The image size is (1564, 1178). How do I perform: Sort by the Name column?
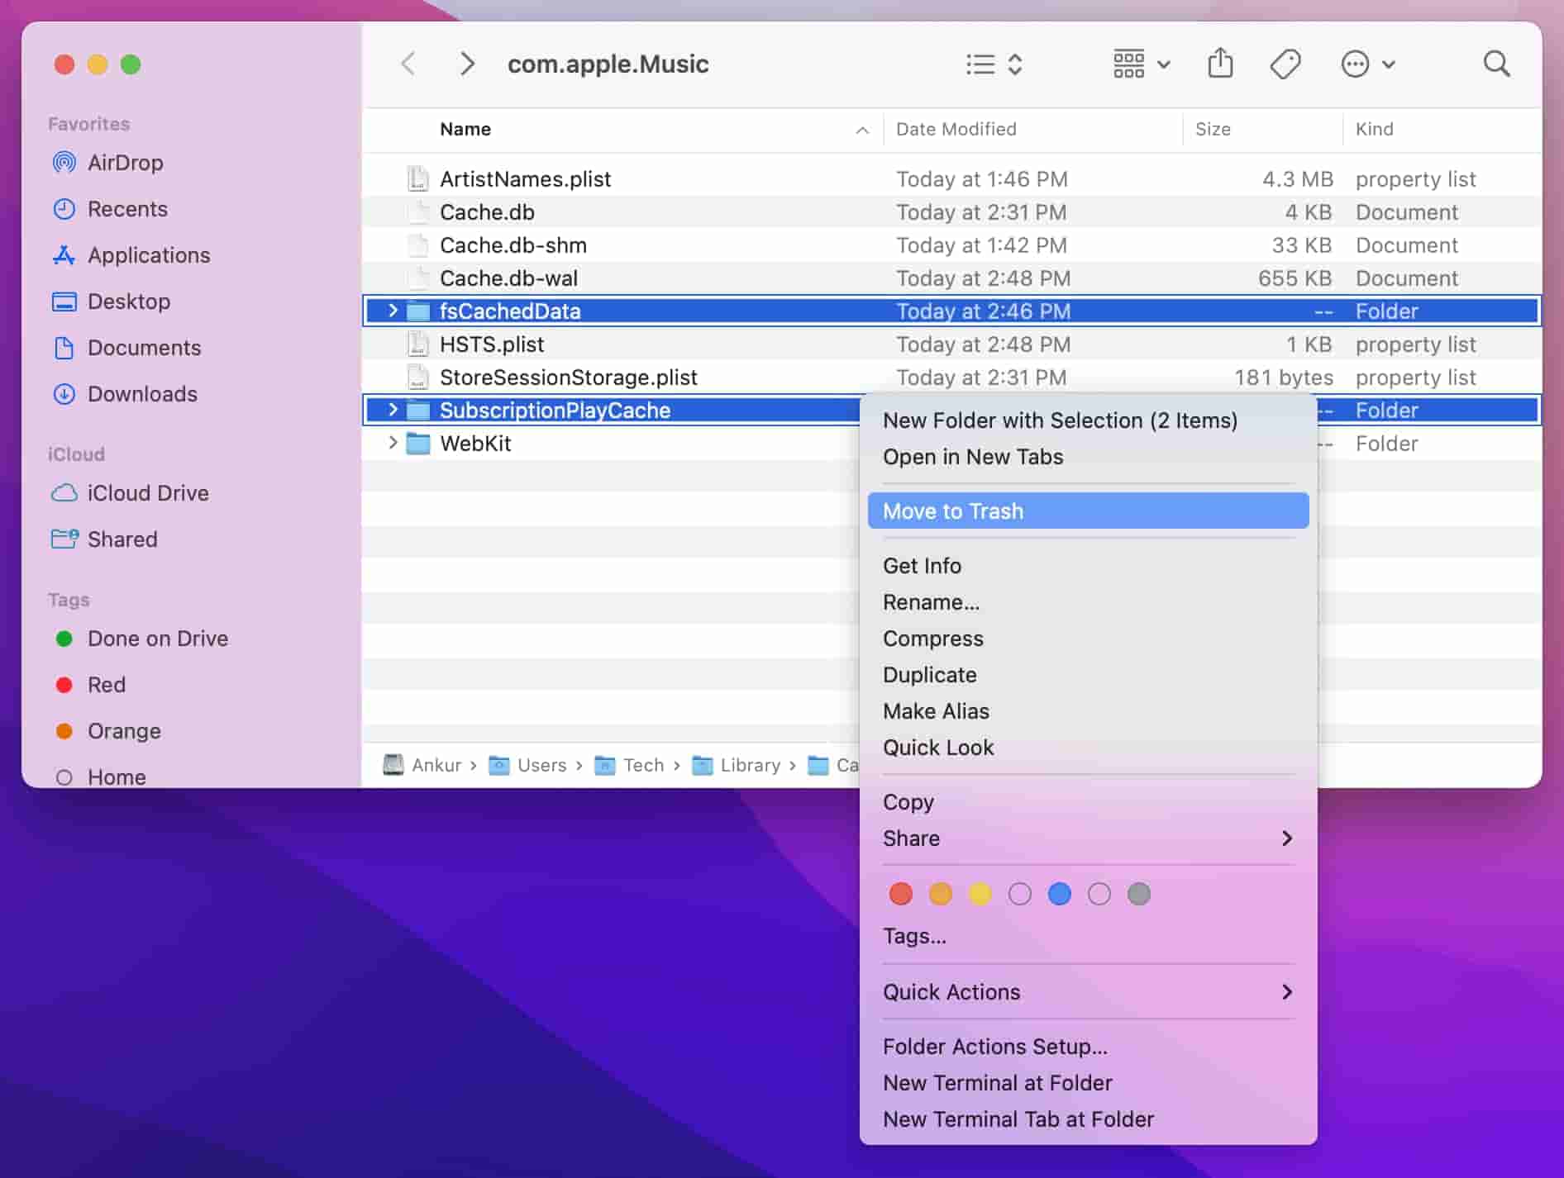(x=465, y=129)
